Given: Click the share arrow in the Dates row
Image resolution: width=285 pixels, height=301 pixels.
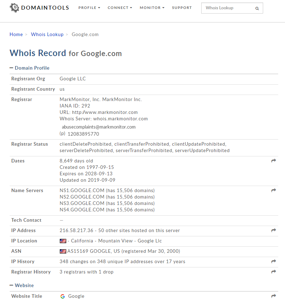Looking at the screenshot, I should point(274,161).
